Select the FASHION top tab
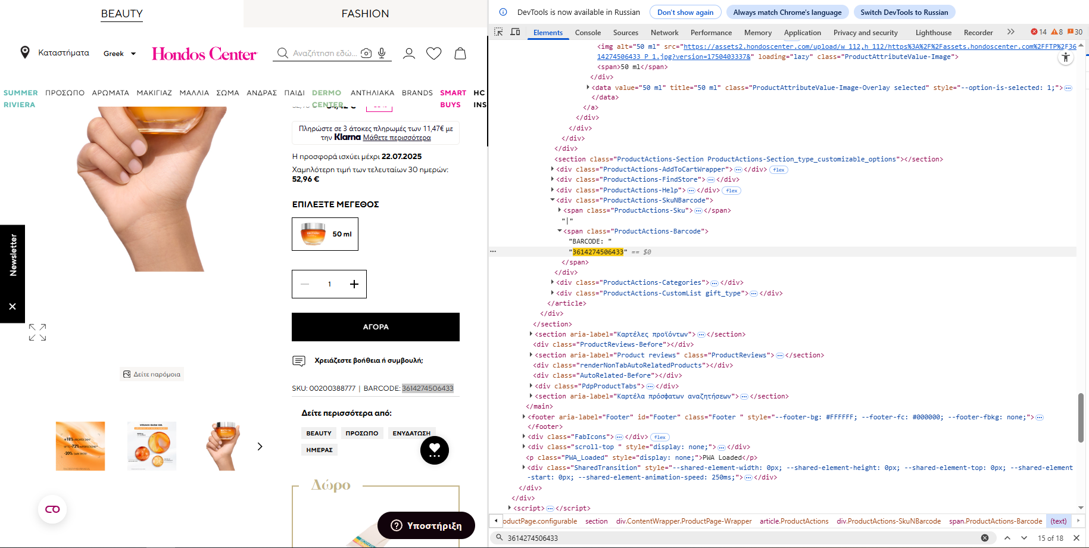This screenshot has height=548, width=1089. pyautogui.click(x=365, y=14)
